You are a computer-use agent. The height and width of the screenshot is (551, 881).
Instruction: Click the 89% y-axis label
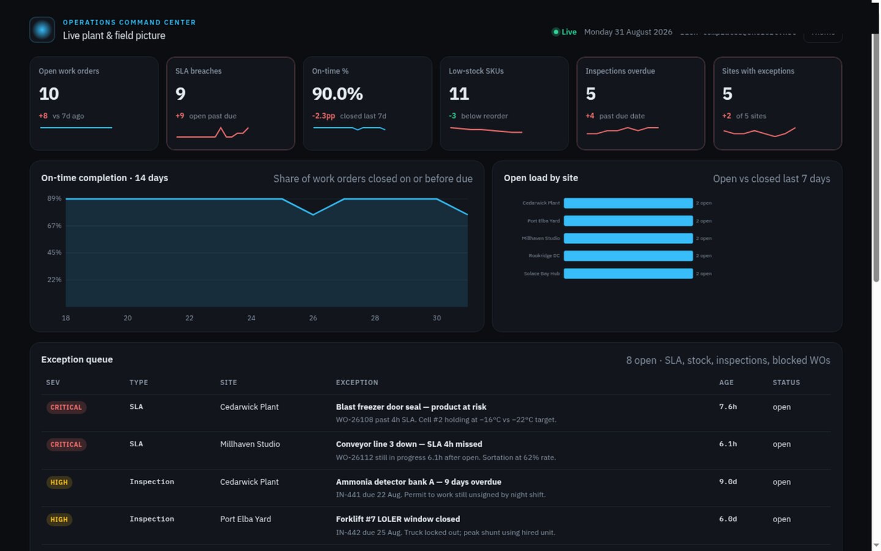click(54, 198)
